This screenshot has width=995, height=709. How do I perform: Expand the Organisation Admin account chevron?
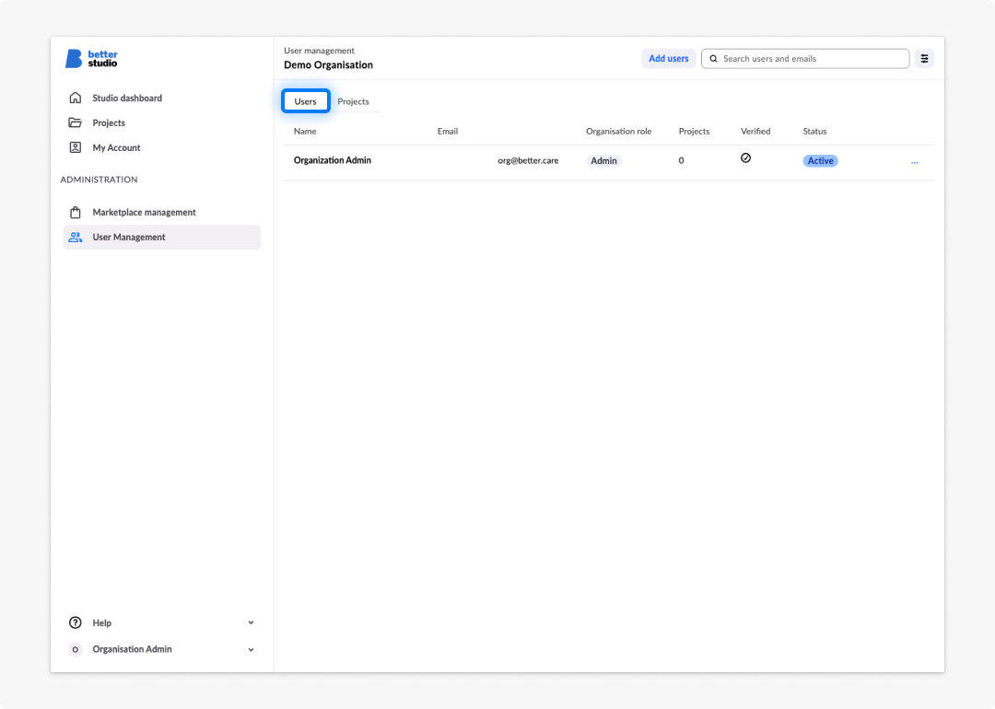pyautogui.click(x=252, y=649)
